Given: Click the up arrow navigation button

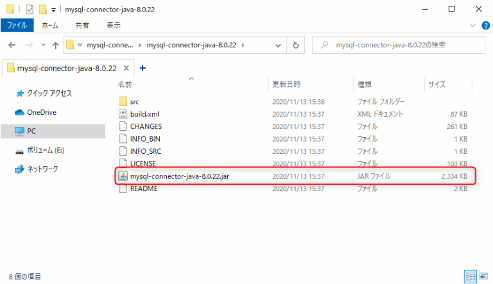Looking at the screenshot, I should (55, 46).
